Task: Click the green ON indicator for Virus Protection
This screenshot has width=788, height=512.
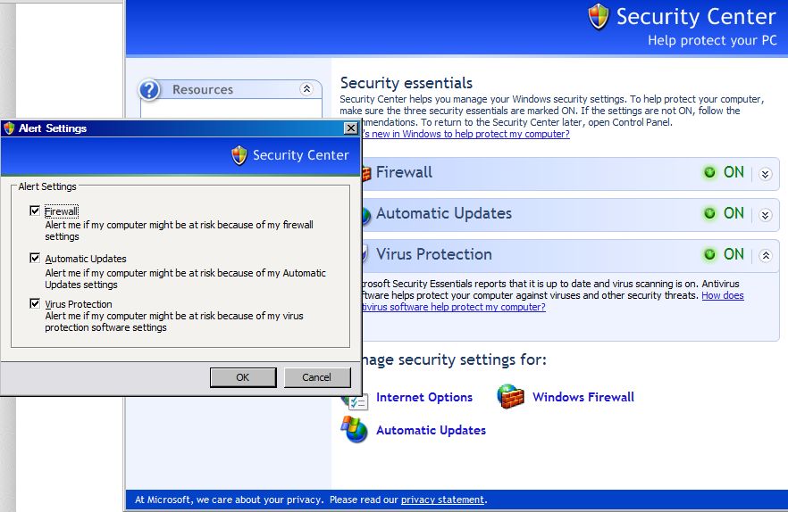Action: (709, 254)
